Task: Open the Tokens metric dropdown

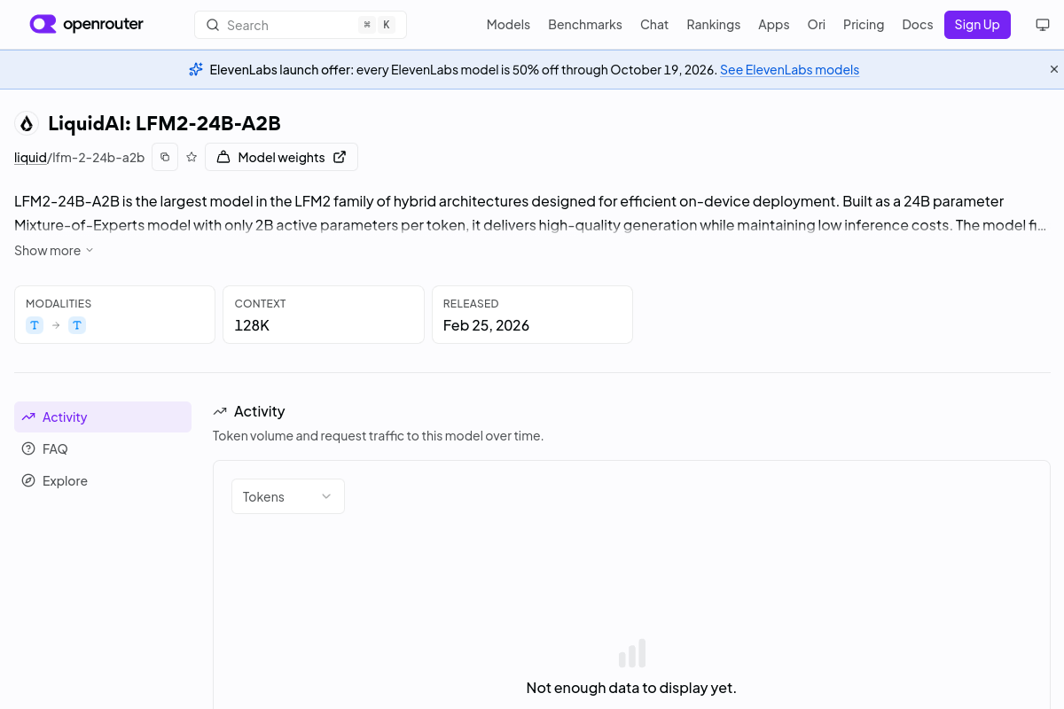Action: 288,496
